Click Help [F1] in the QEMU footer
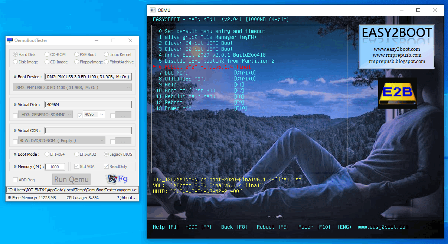The width and height of the screenshot is (448, 244). tap(166, 227)
